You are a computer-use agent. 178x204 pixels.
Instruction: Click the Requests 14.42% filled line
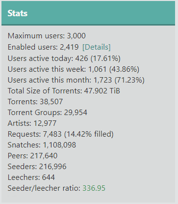pyautogui.click(x=60, y=134)
